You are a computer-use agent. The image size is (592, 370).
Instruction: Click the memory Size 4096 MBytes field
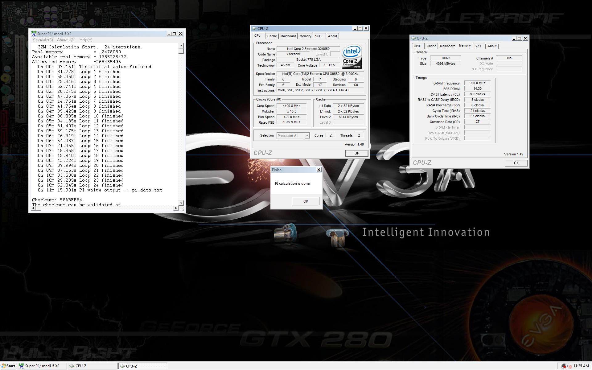click(x=446, y=64)
